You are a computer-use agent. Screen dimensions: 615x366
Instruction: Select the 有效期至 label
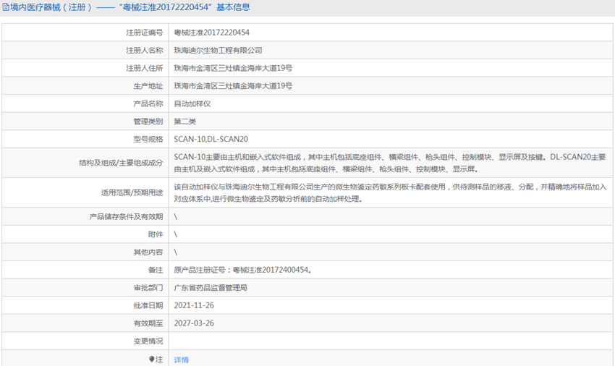(148, 323)
